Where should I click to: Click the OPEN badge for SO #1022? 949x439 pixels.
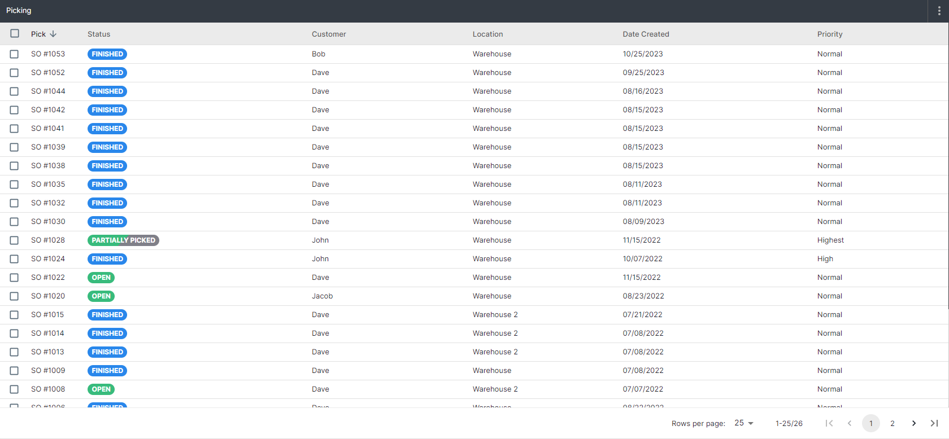(x=101, y=278)
